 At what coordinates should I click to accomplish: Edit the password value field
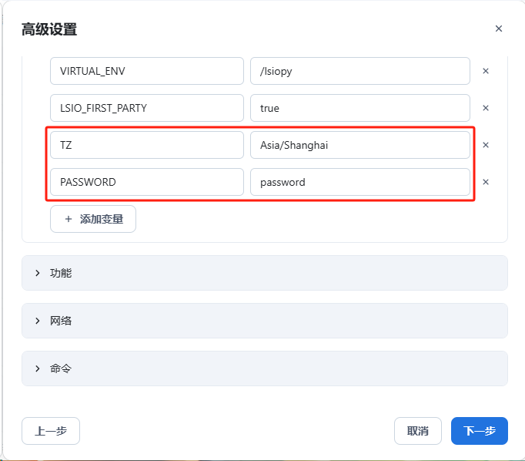[x=360, y=182]
